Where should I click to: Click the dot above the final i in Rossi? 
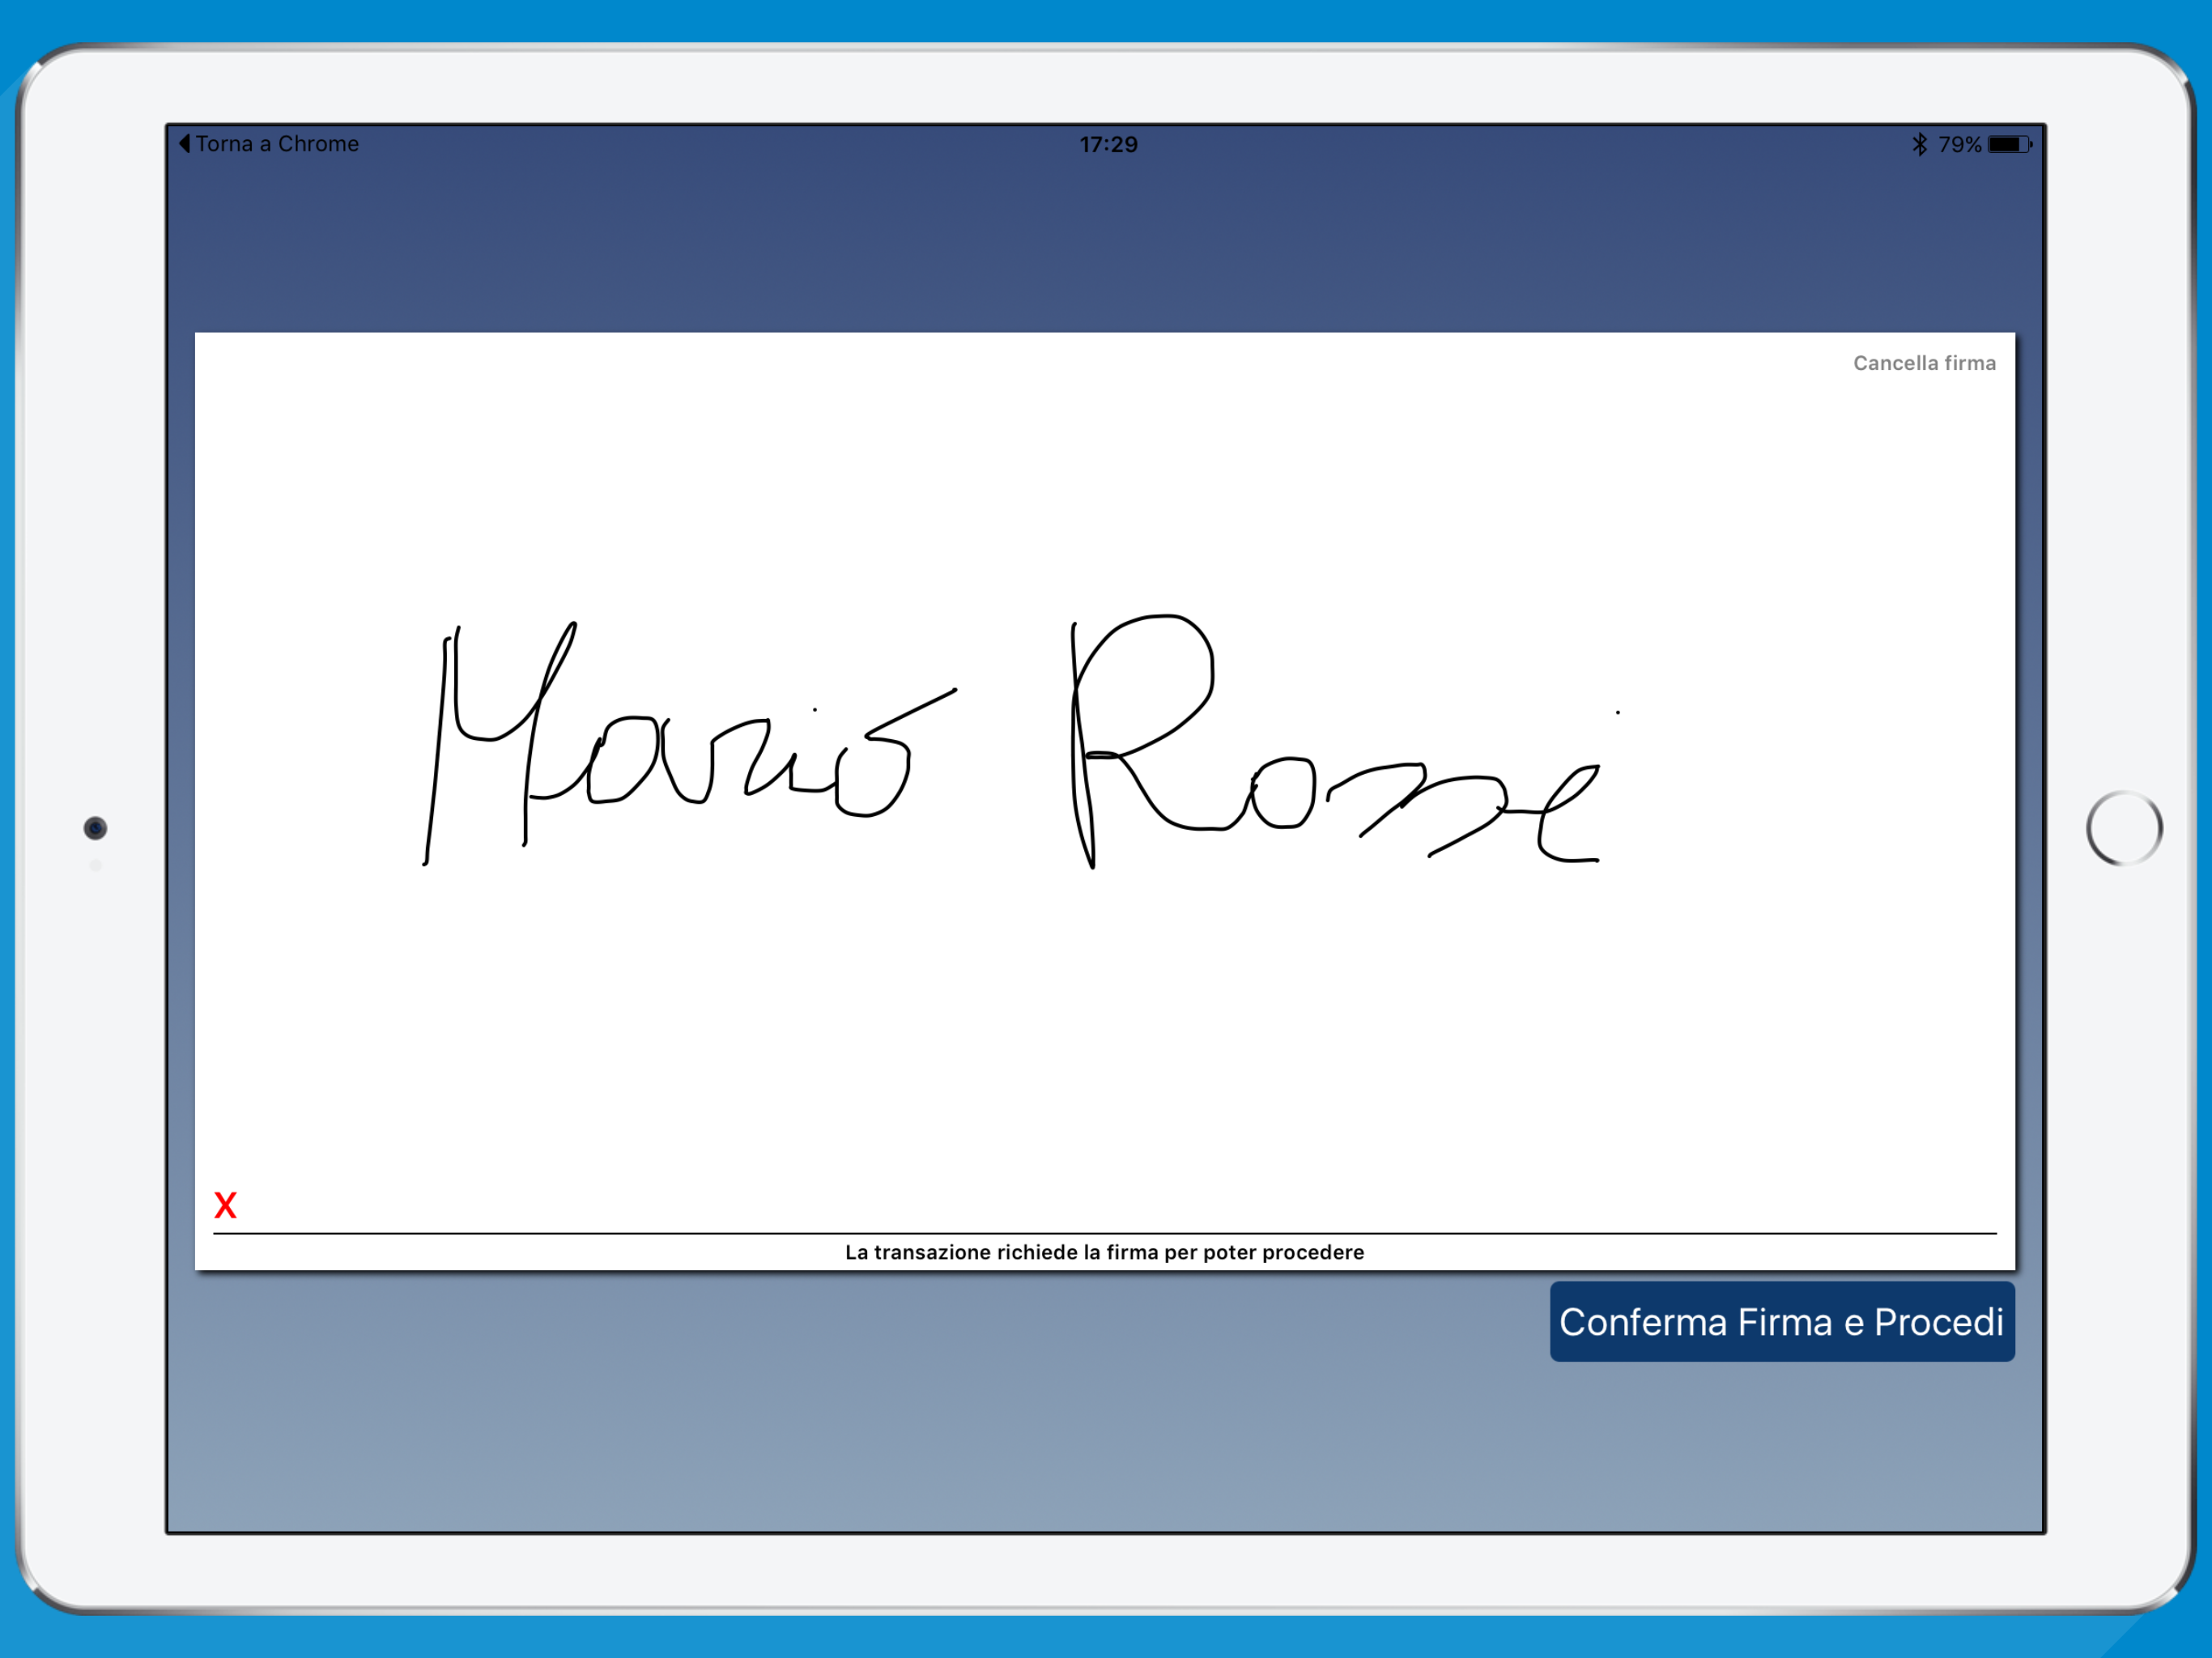coord(1617,712)
